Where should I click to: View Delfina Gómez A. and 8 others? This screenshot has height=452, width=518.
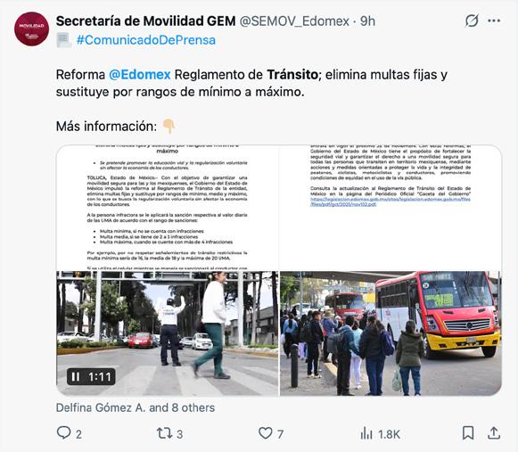click(136, 407)
